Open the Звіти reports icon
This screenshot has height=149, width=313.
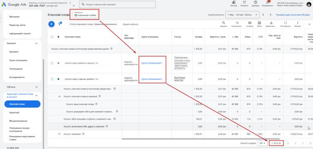259,23
